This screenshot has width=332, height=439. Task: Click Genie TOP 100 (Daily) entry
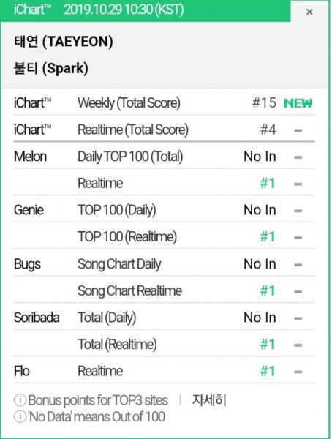click(x=117, y=210)
